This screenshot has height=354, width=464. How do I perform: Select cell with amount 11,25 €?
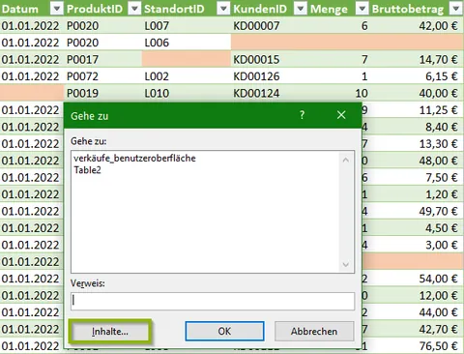tap(417, 110)
